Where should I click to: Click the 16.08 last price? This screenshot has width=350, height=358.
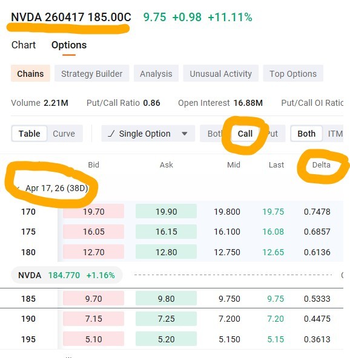273,232
